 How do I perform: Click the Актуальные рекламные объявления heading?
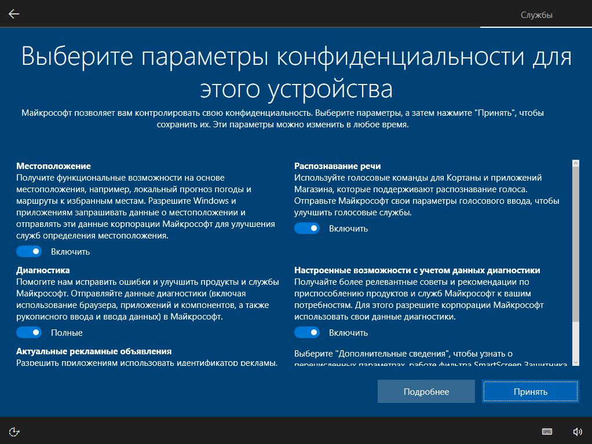click(94, 351)
